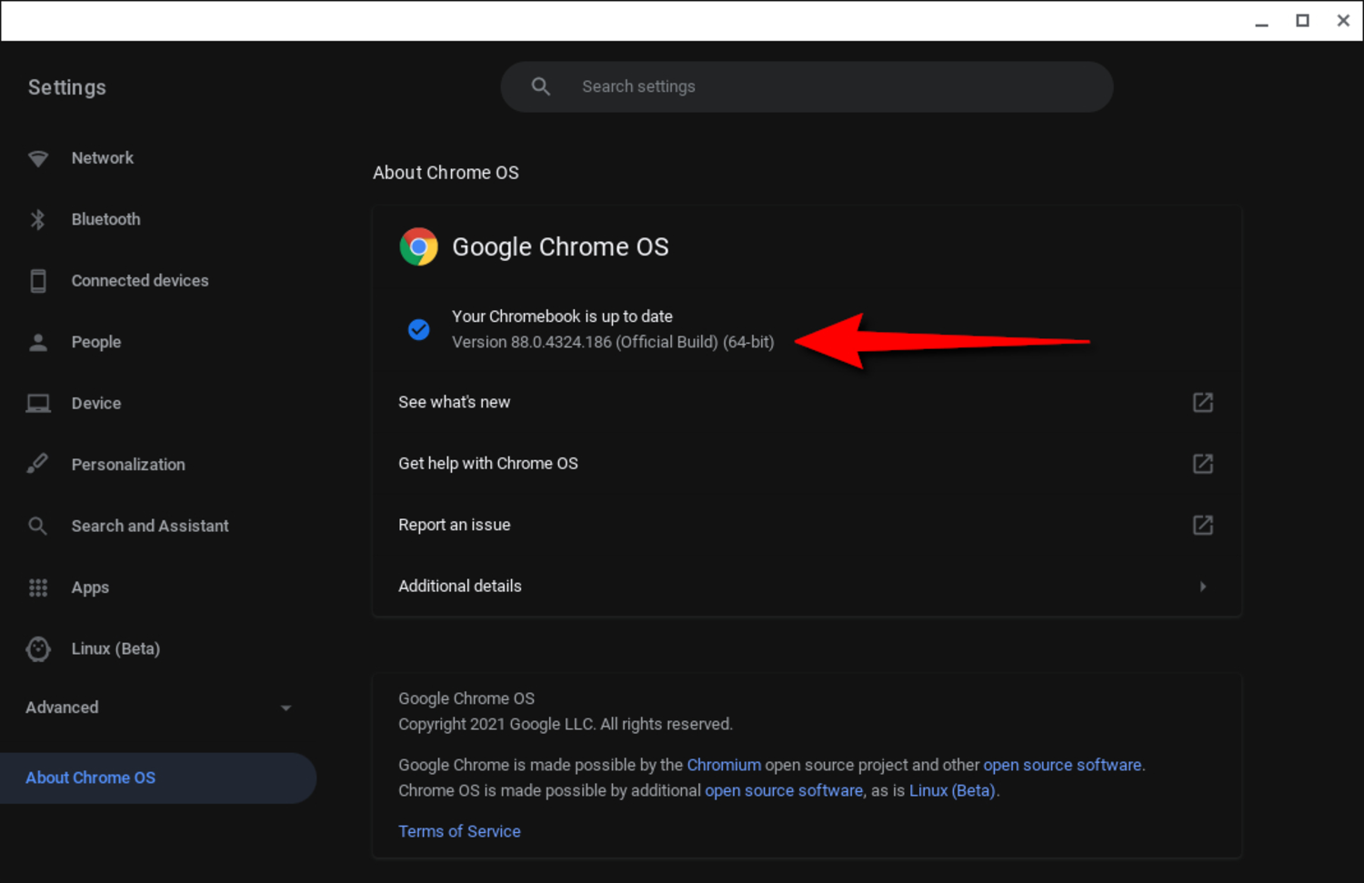Open external link icon for Report an issue
Viewport: 1364px width, 883px height.
[1203, 525]
